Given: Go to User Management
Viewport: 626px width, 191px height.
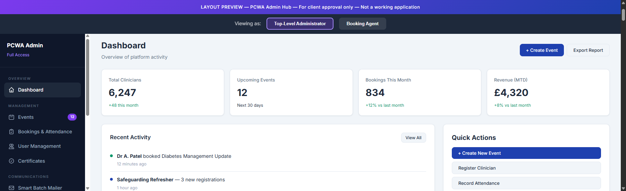Looking at the screenshot, I should tap(42, 146).
